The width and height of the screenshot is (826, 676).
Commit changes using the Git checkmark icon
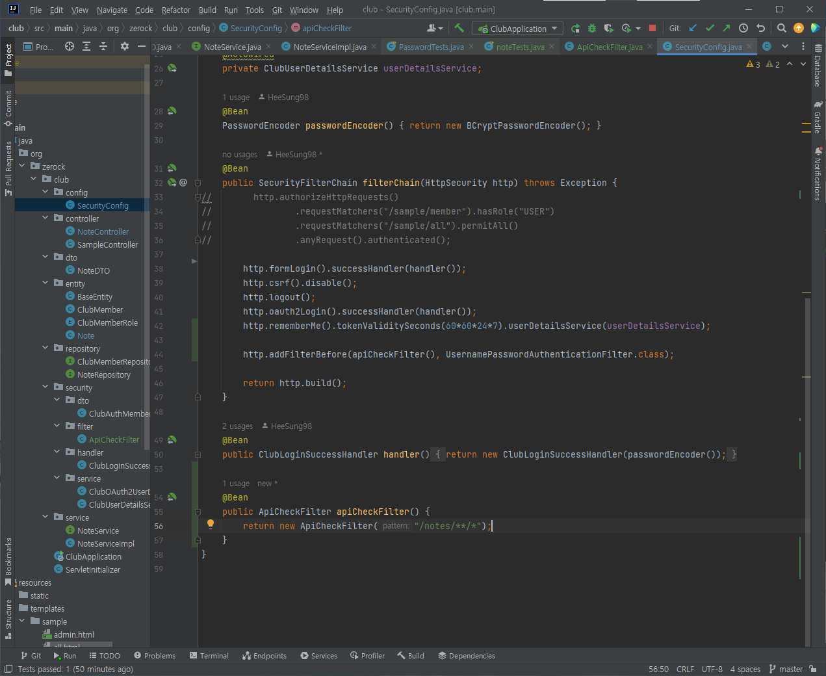point(710,28)
